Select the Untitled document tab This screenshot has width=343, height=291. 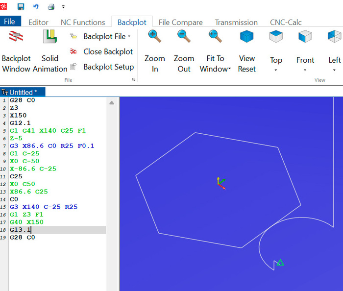[x=23, y=92]
